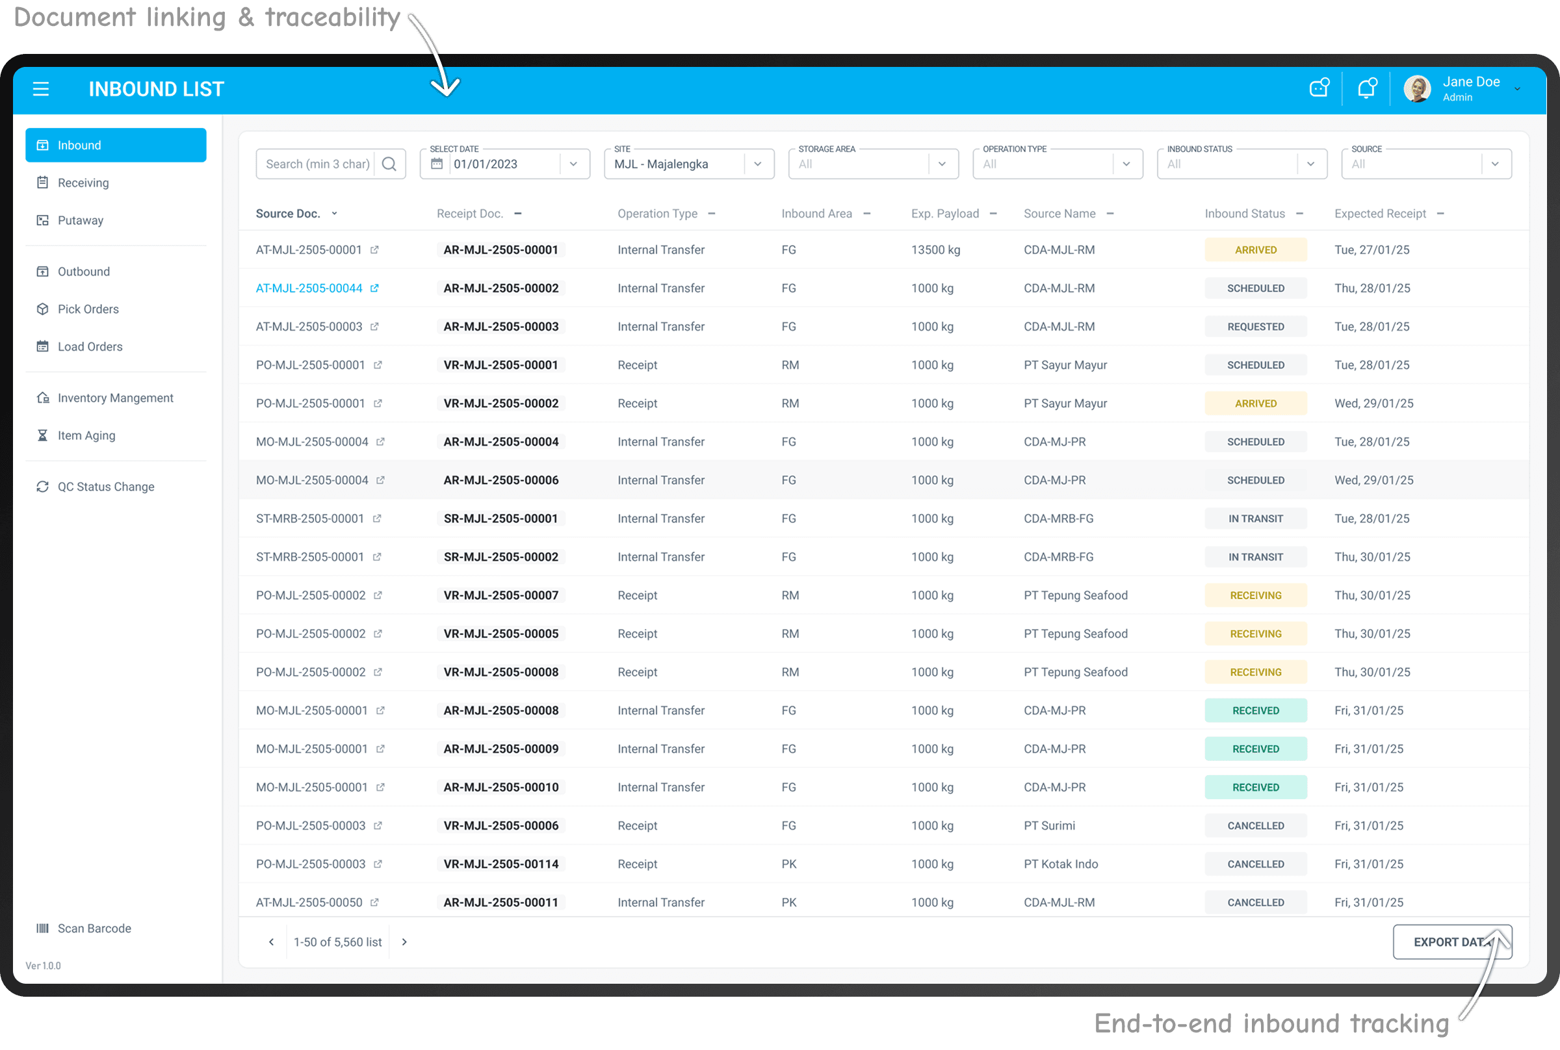Open the Storage Area dropdown
The width and height of the screenshot is (1560, 1050).
[x=942, y=164]
